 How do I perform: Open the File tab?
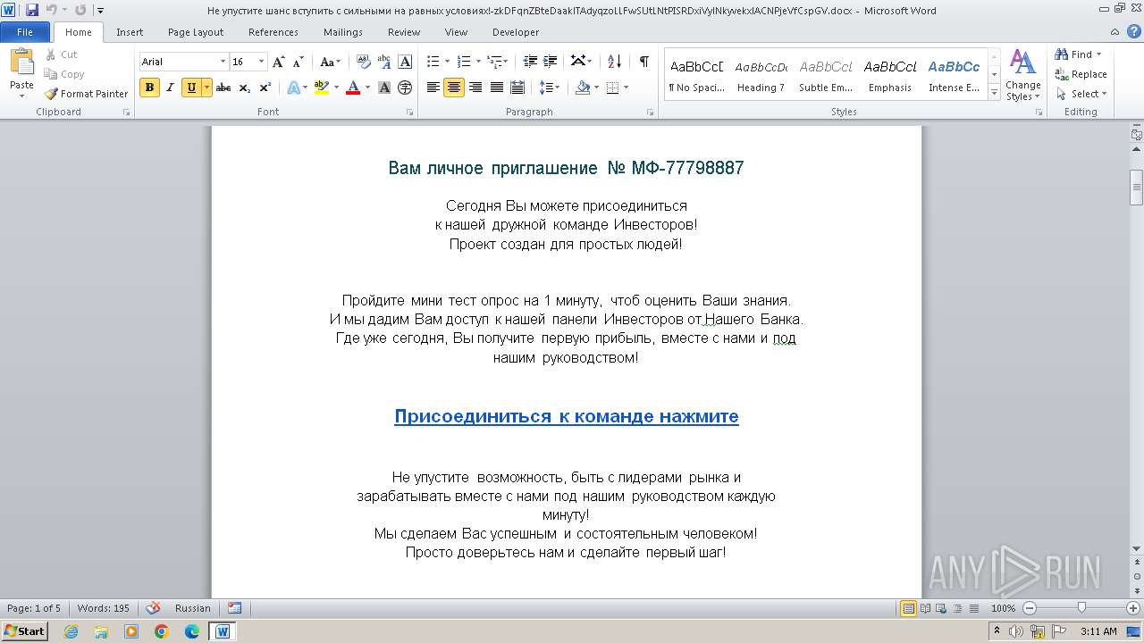(25, 32)
